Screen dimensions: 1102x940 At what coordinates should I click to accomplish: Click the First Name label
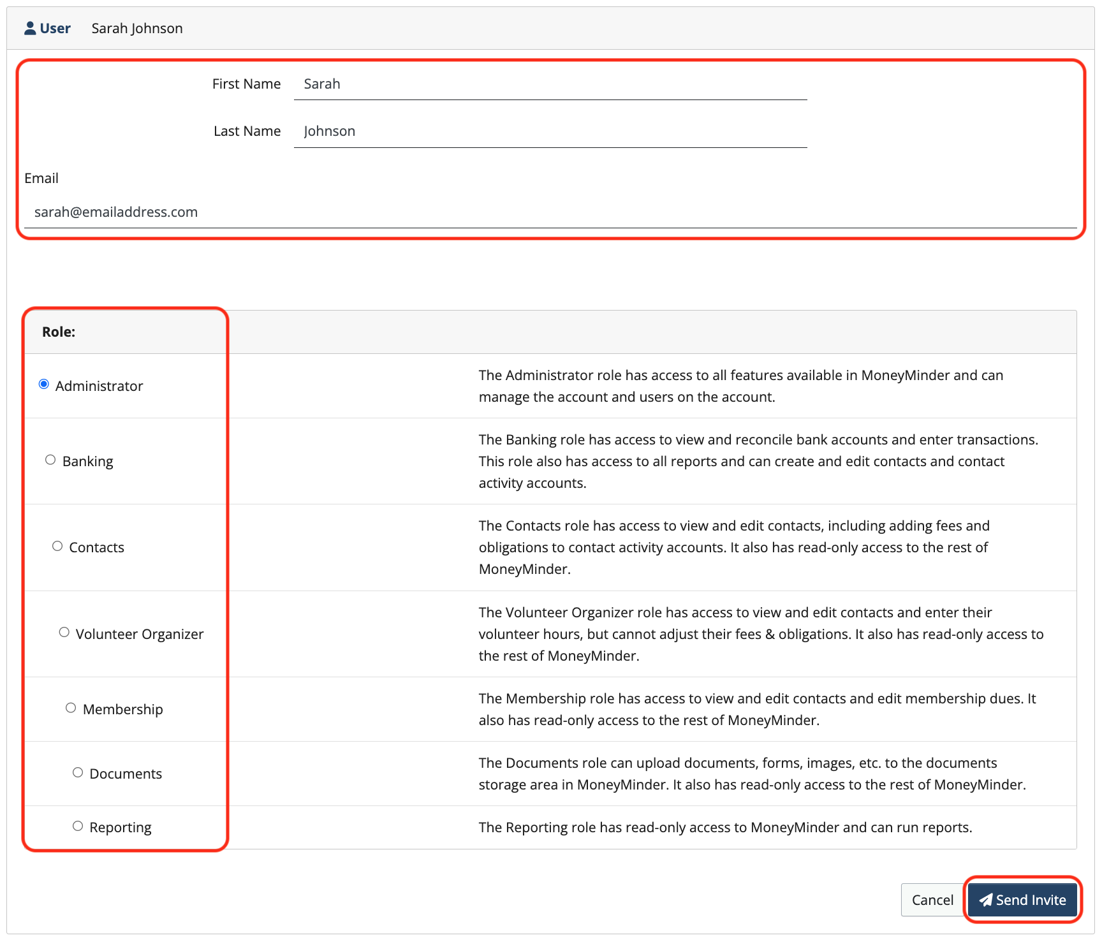[246, 84]
